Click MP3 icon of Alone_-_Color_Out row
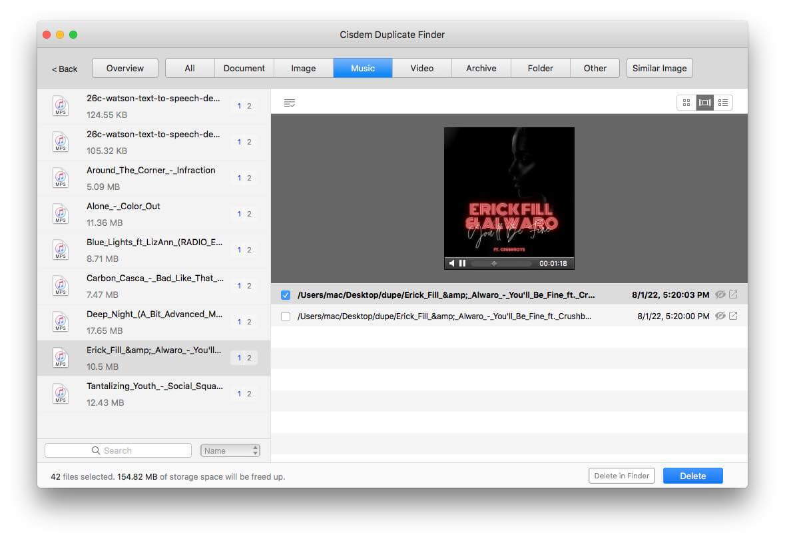785x541 pixels. [61, 214]
